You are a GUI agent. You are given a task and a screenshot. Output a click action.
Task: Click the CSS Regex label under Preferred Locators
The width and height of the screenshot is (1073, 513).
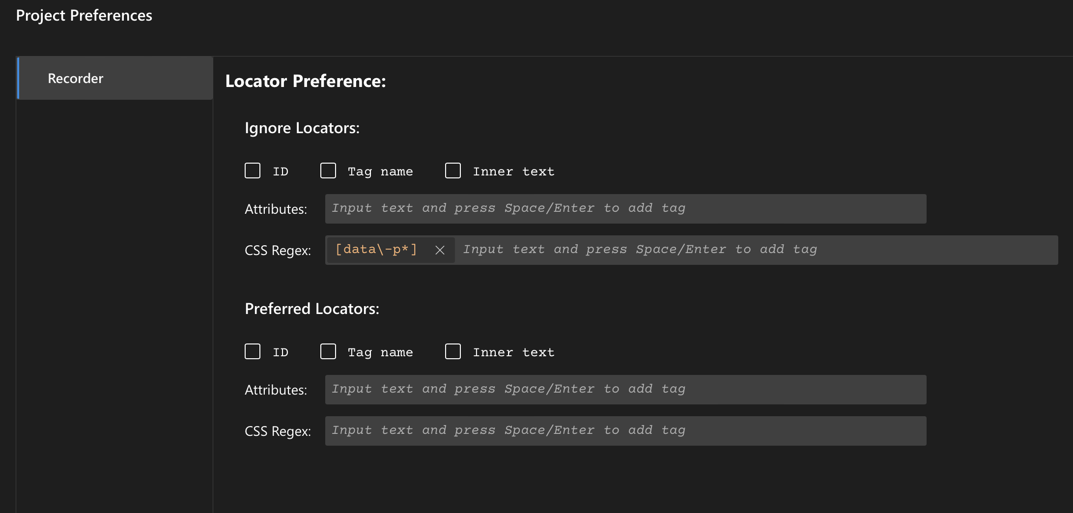pyautogui.click(x=278, y=431)
